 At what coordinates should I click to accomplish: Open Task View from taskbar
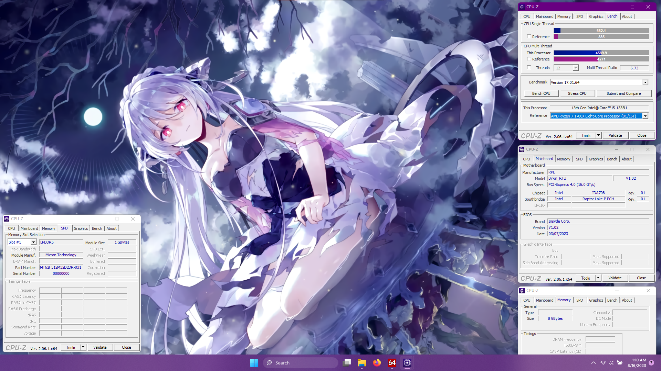[x=347, y=363]
